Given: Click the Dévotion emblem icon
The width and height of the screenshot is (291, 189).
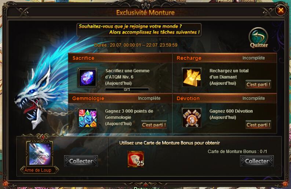Looking at the screenshot, I should pyautogui.click(x=192, y=118).
